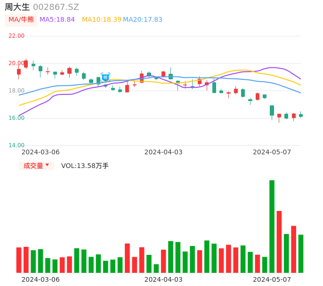This screenshot has height=286, width=323.
Task: Toggle the MA10:18.39 legend label
Action: pyautogui.click(x=101, y=20)
